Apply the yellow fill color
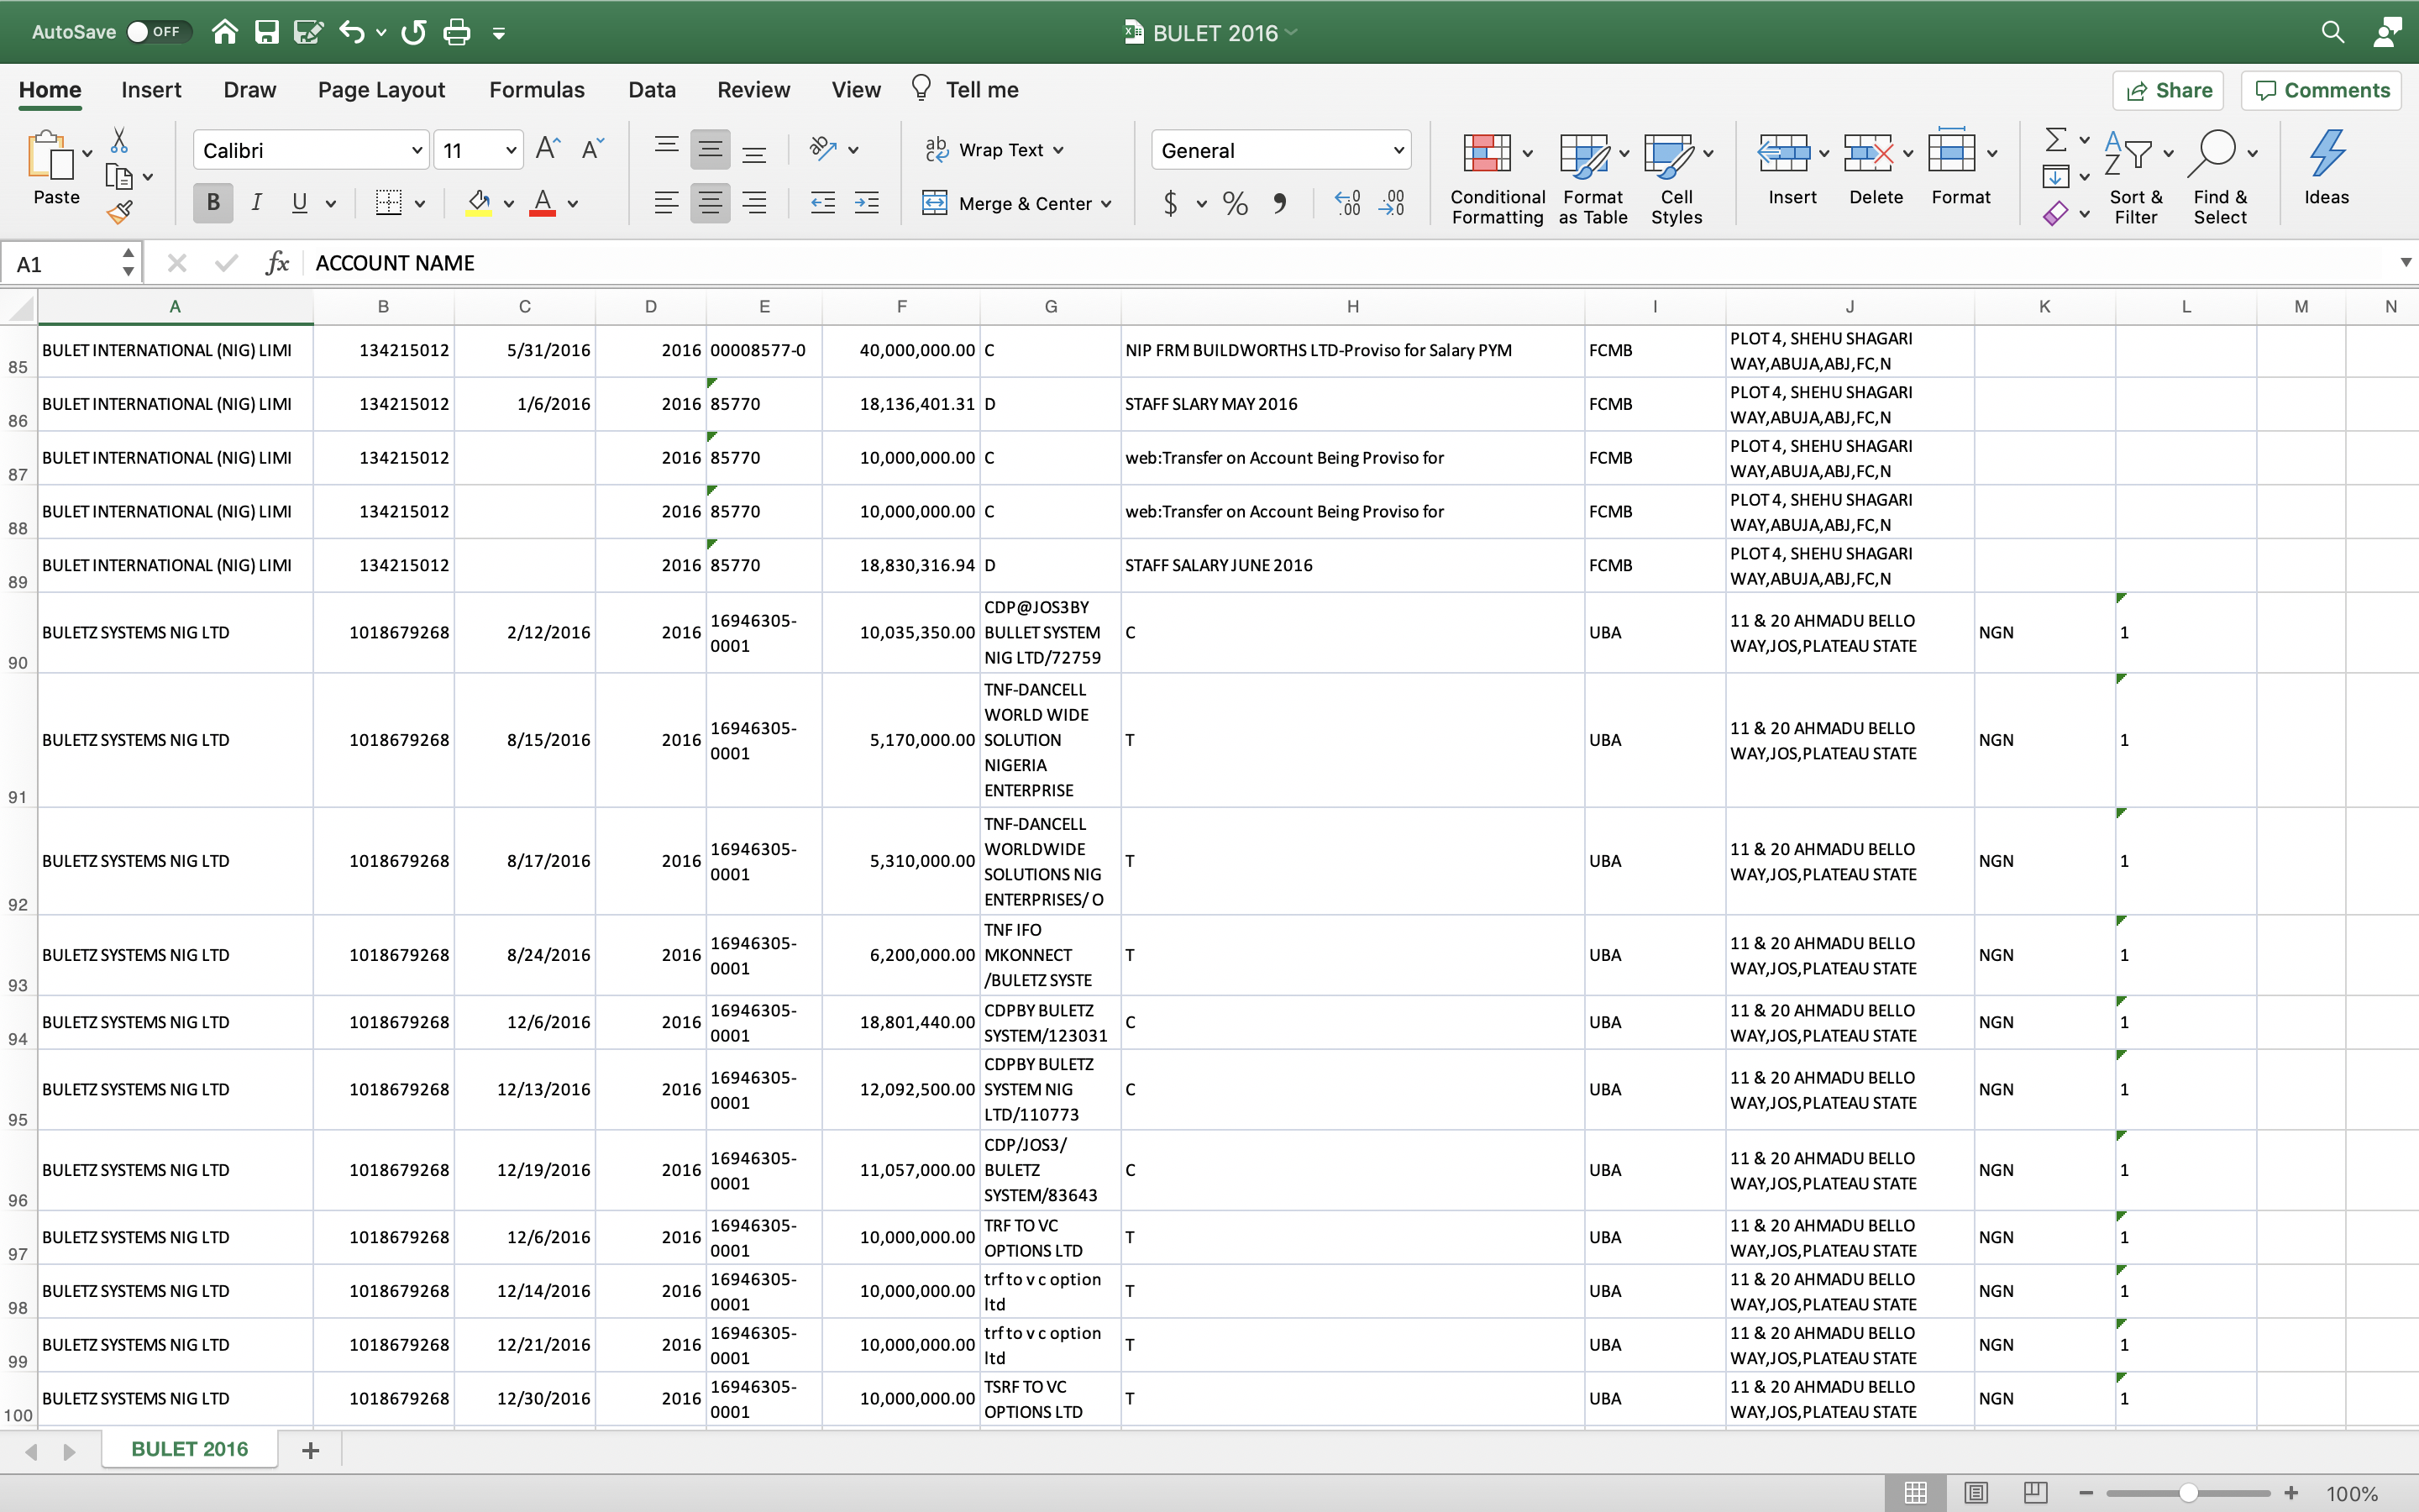The image size is (2419, 1512). (x=479, y=203)
